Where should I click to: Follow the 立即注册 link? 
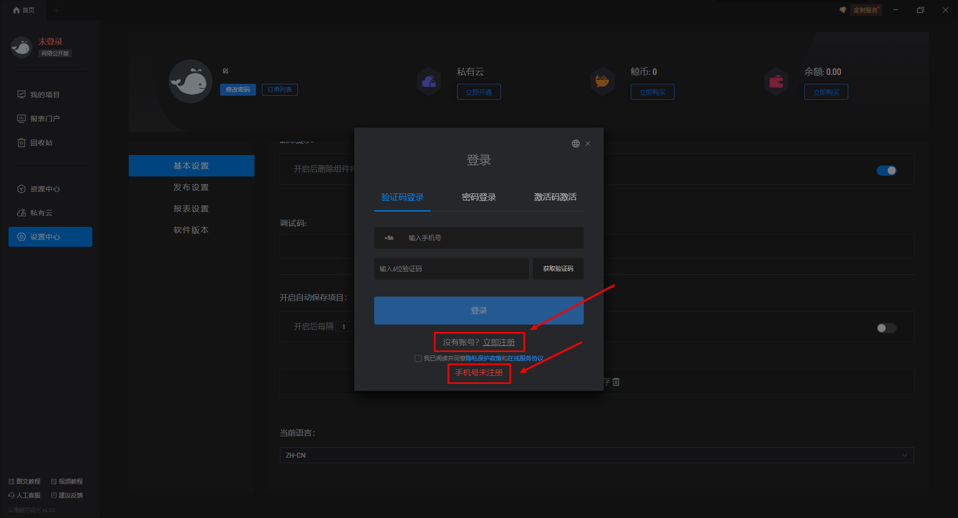499,343
